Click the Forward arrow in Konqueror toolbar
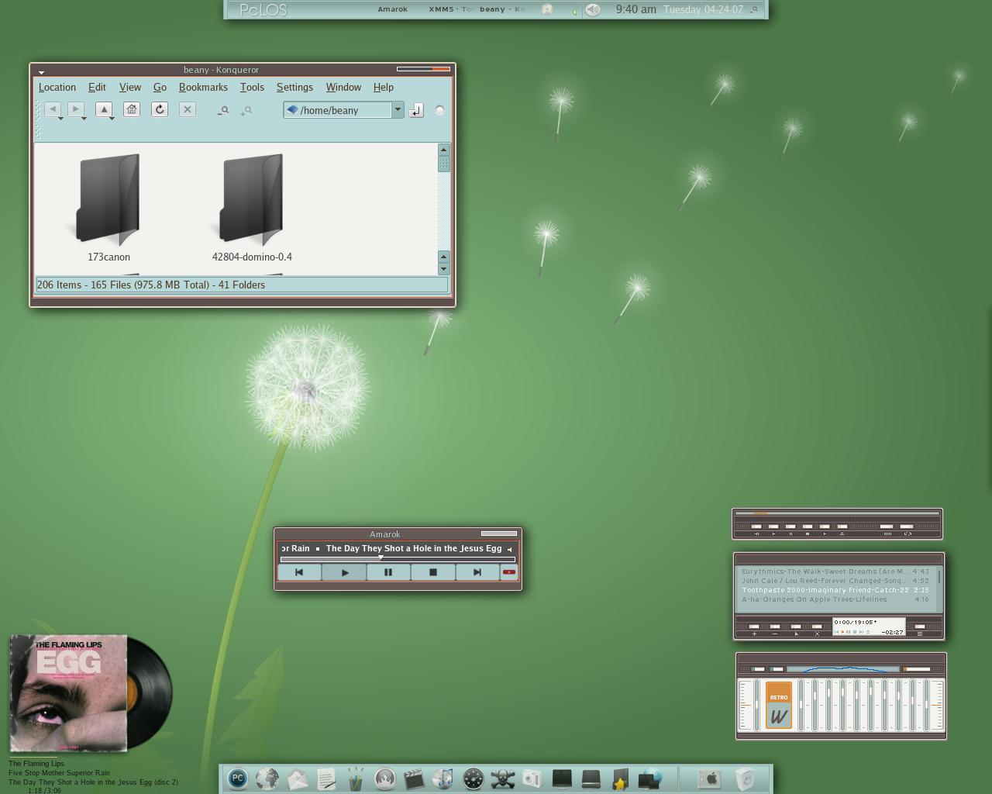The image size is (992, 794). click(x=76, y=109)
